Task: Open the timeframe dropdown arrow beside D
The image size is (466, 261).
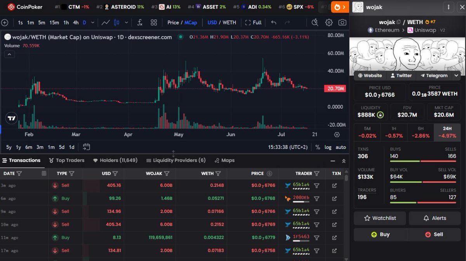Action: pos(92,23)
